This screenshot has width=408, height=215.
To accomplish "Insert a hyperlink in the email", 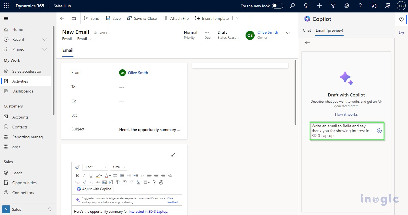I will 170,176.
